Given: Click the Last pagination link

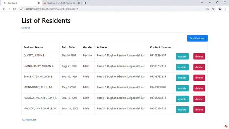Looking at the screenshot, I should (x=34, y=120).
